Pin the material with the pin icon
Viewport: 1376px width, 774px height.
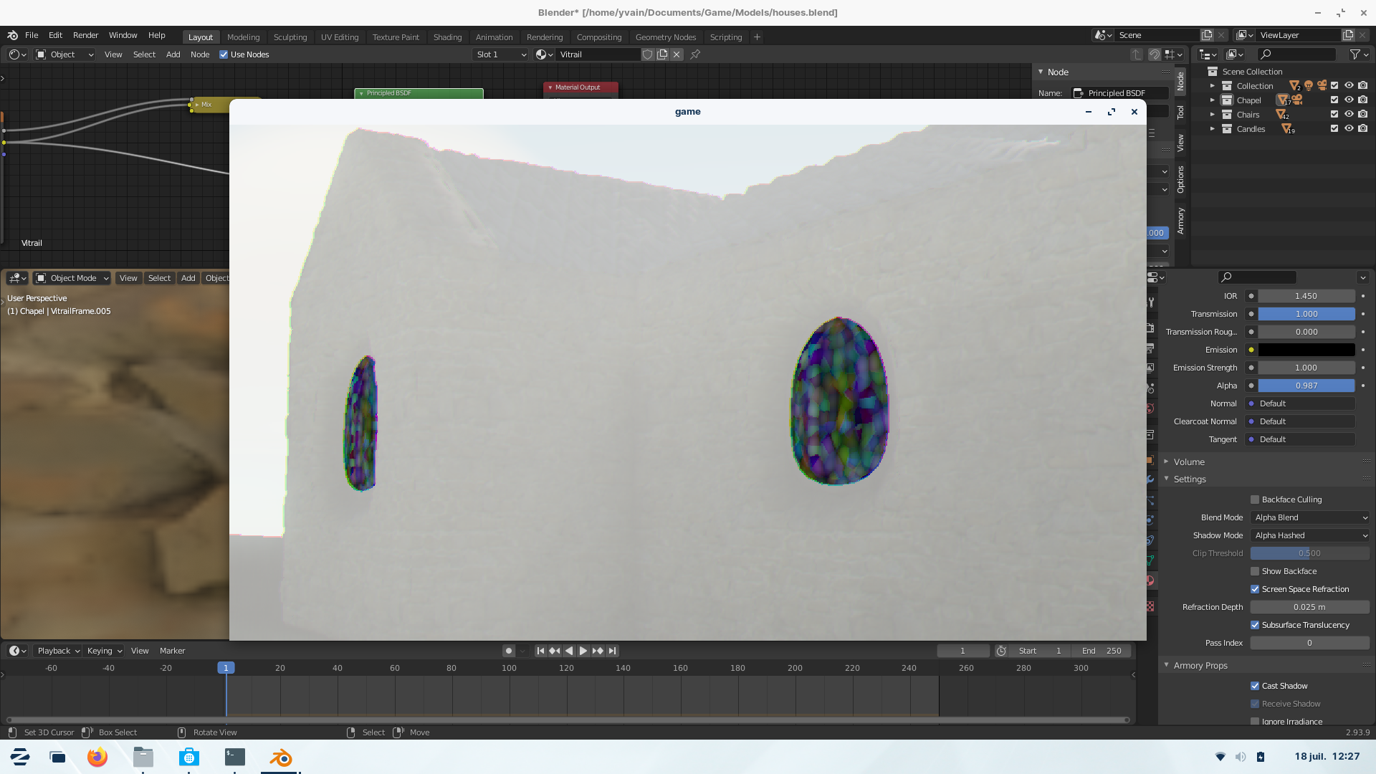694,54
